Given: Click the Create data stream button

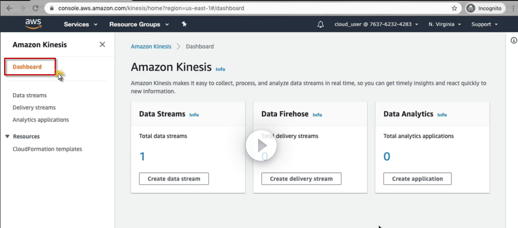Looking at the screenshot, I should pos(174,179).
